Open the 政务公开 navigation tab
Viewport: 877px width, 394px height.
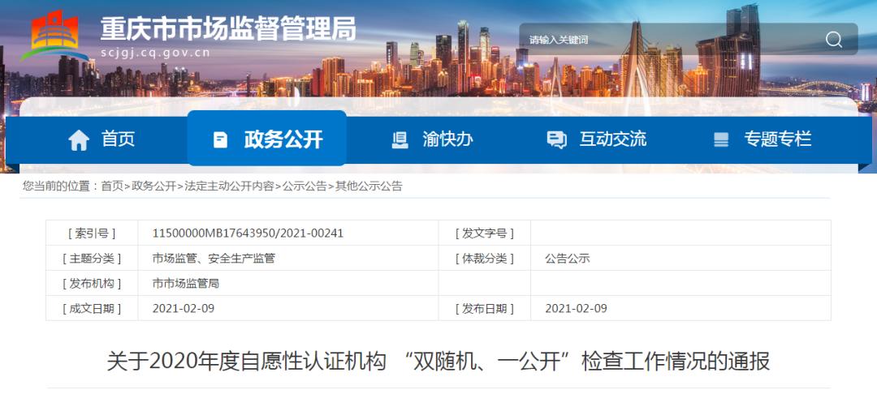click(267, 139)
